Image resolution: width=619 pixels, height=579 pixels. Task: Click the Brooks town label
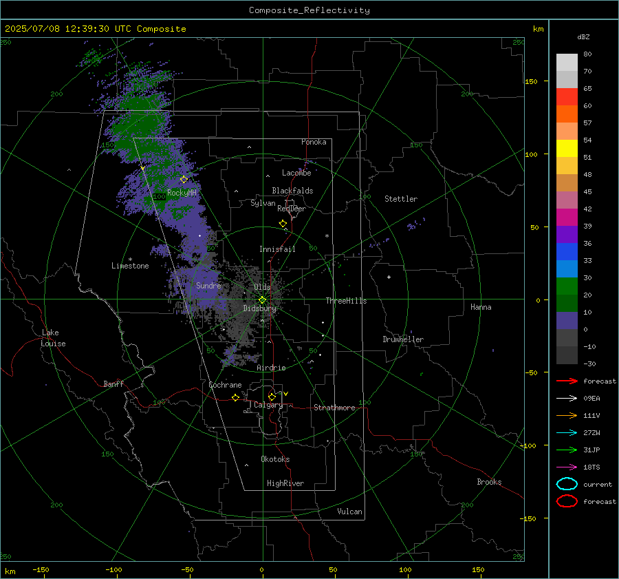point(489,482)
